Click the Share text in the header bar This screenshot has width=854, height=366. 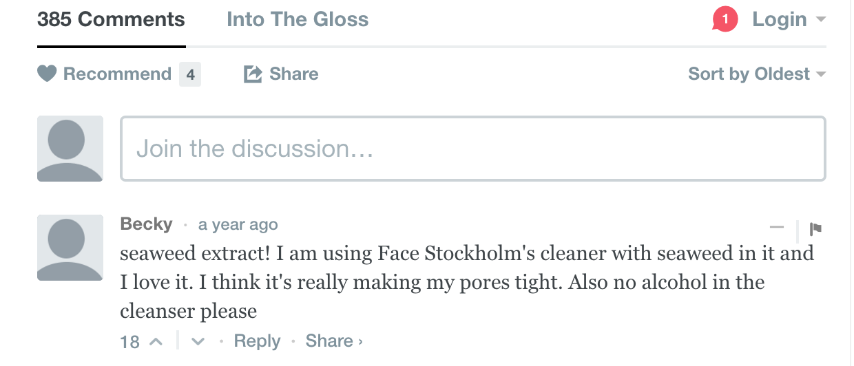[294, 74]
